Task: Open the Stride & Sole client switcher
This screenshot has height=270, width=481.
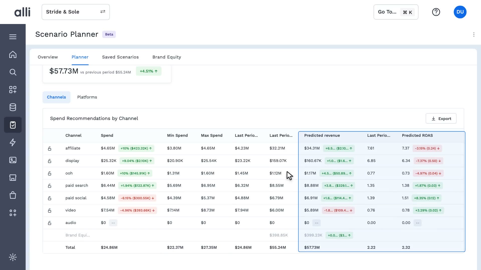Action: (76, 12)
